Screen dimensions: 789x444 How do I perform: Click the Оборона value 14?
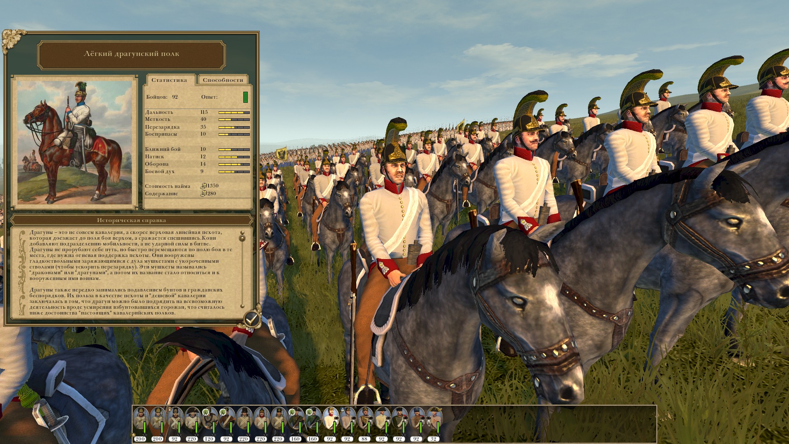(x=203, y=164)
